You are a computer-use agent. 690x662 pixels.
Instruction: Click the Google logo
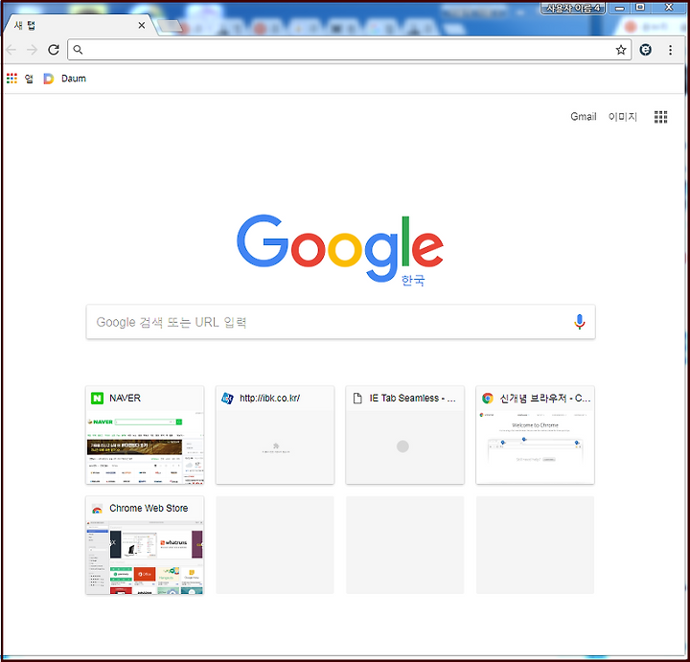pyautogui.click(x=340, y=248)
